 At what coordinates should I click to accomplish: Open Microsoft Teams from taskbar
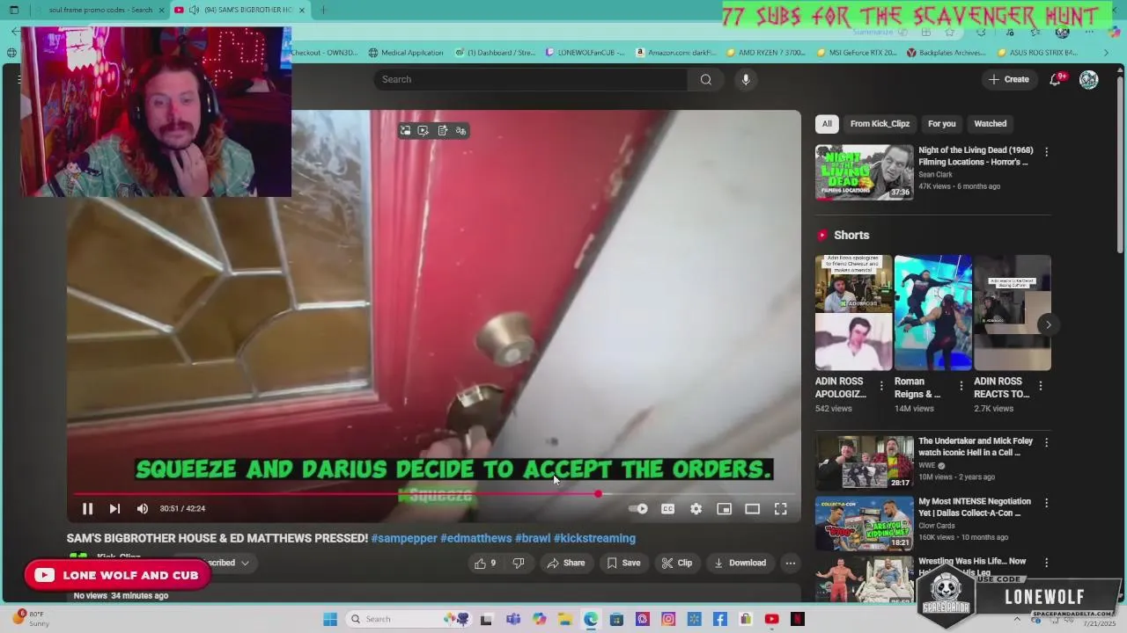[513, 619]
